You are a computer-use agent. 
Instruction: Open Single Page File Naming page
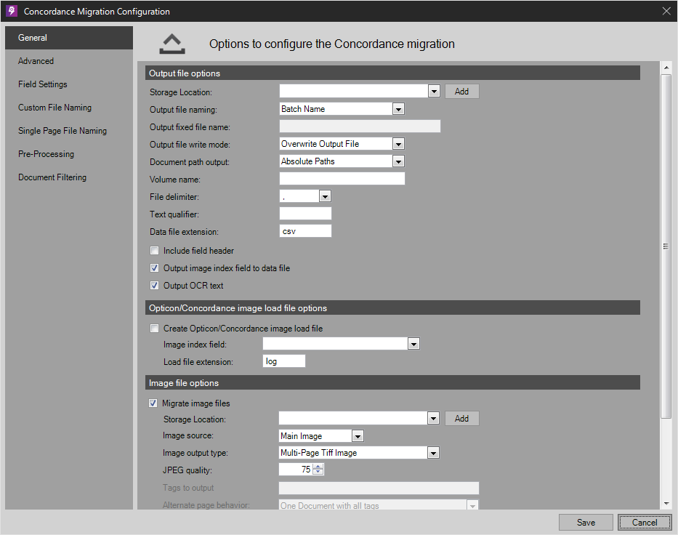click(69, 131)
